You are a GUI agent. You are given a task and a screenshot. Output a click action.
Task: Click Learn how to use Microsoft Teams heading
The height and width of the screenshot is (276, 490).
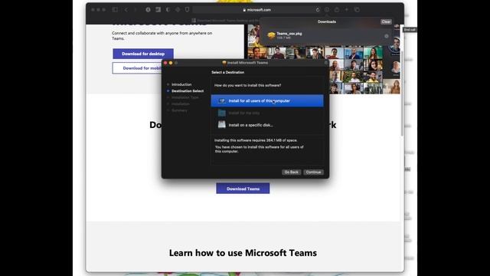tap(243, 253)
